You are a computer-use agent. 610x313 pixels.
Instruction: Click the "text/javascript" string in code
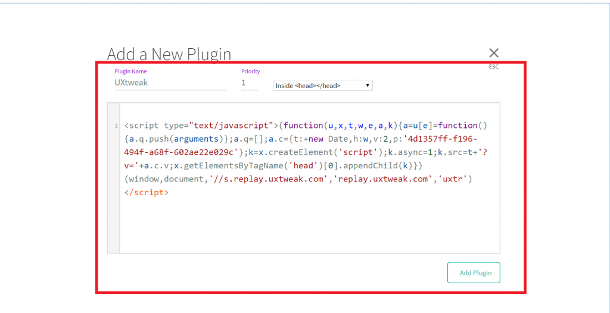tap(231, 126)
